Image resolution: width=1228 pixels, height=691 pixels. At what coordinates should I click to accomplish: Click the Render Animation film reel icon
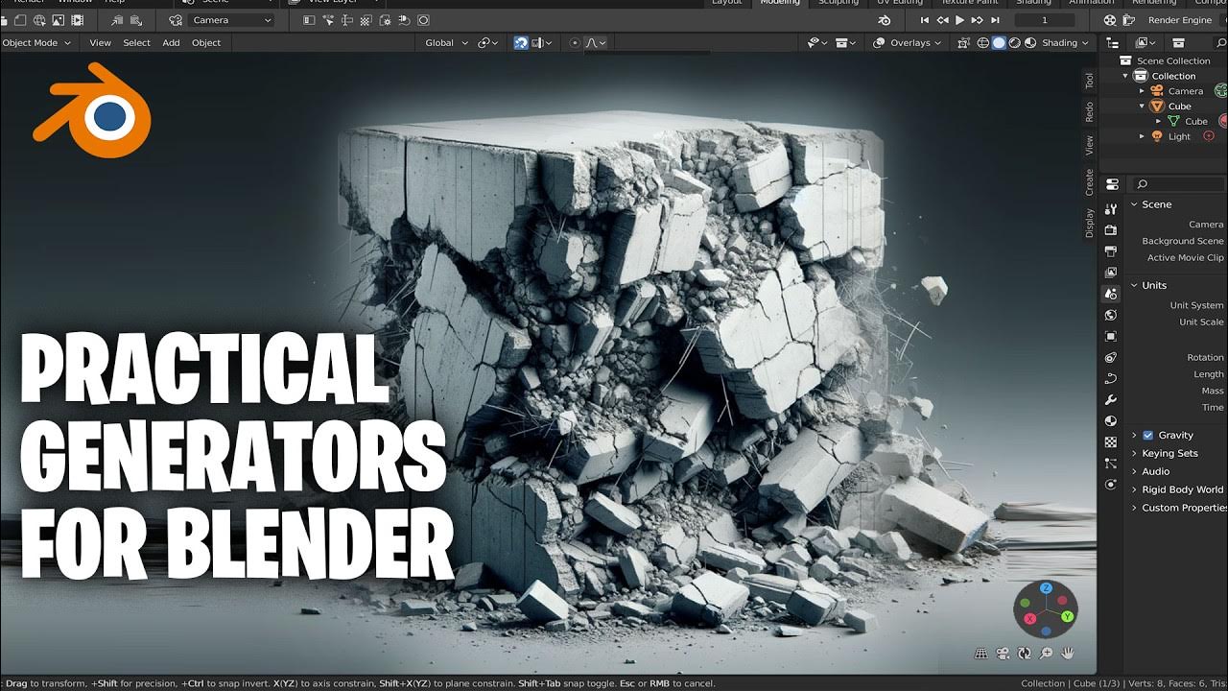[x=1110, y=20]
